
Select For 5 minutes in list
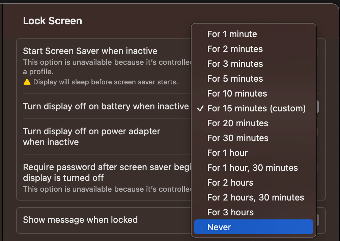pyautogui.click(x=254, y=79)
